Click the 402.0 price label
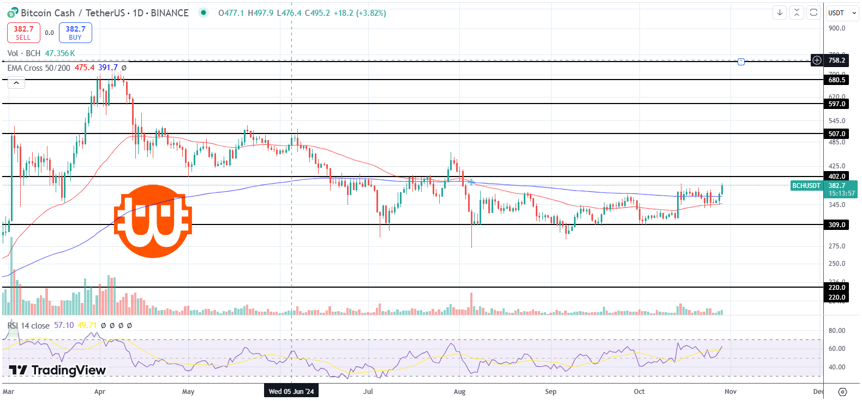The height and width of the screenshot is (401, 862). pyautogui.click(x=836, y=177)
